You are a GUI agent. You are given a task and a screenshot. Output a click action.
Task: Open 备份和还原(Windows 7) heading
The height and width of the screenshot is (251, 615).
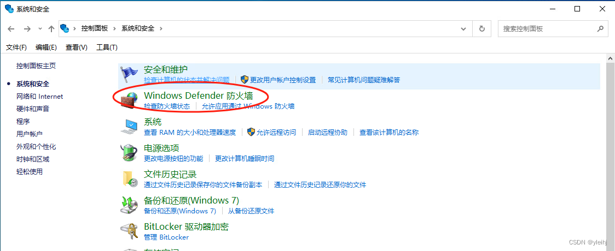(x=192, y=201)
